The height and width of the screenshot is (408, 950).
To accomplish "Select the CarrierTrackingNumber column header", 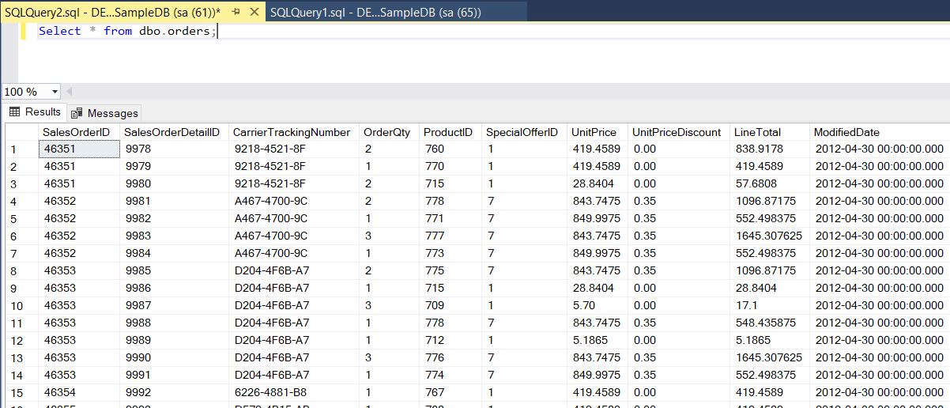I will (x=292, y=132).
